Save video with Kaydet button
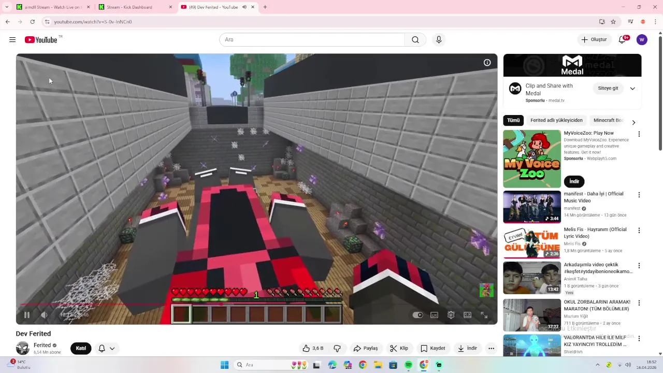The width and height of the screenshot is (663, 373). pos(433,348)
